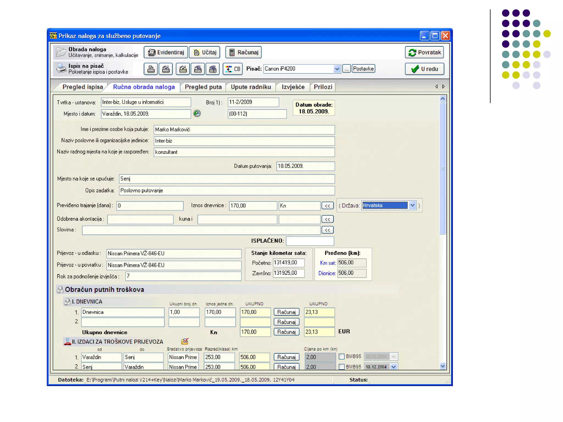Open the 18.12.2004 date dropdown
Image resolution: width=563 pixels, height=422 pixels.
394,367
